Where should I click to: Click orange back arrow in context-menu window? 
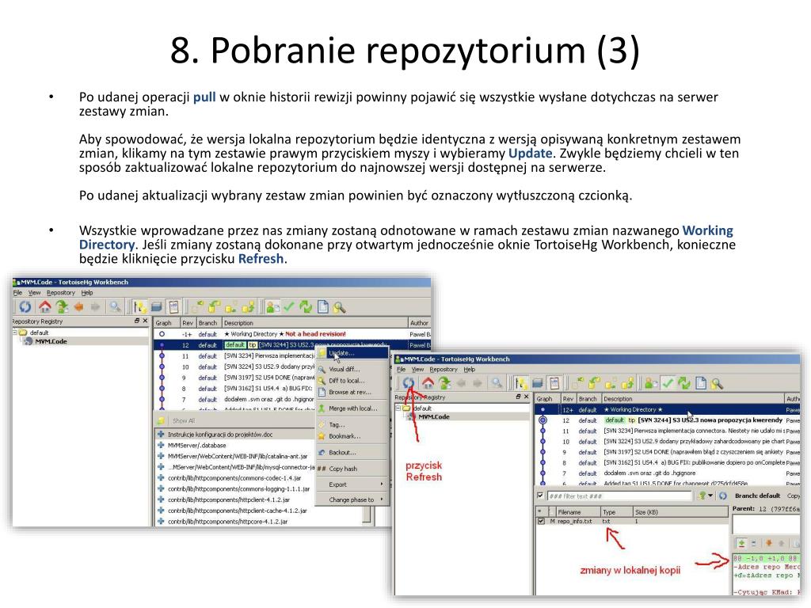coord(78,307)
